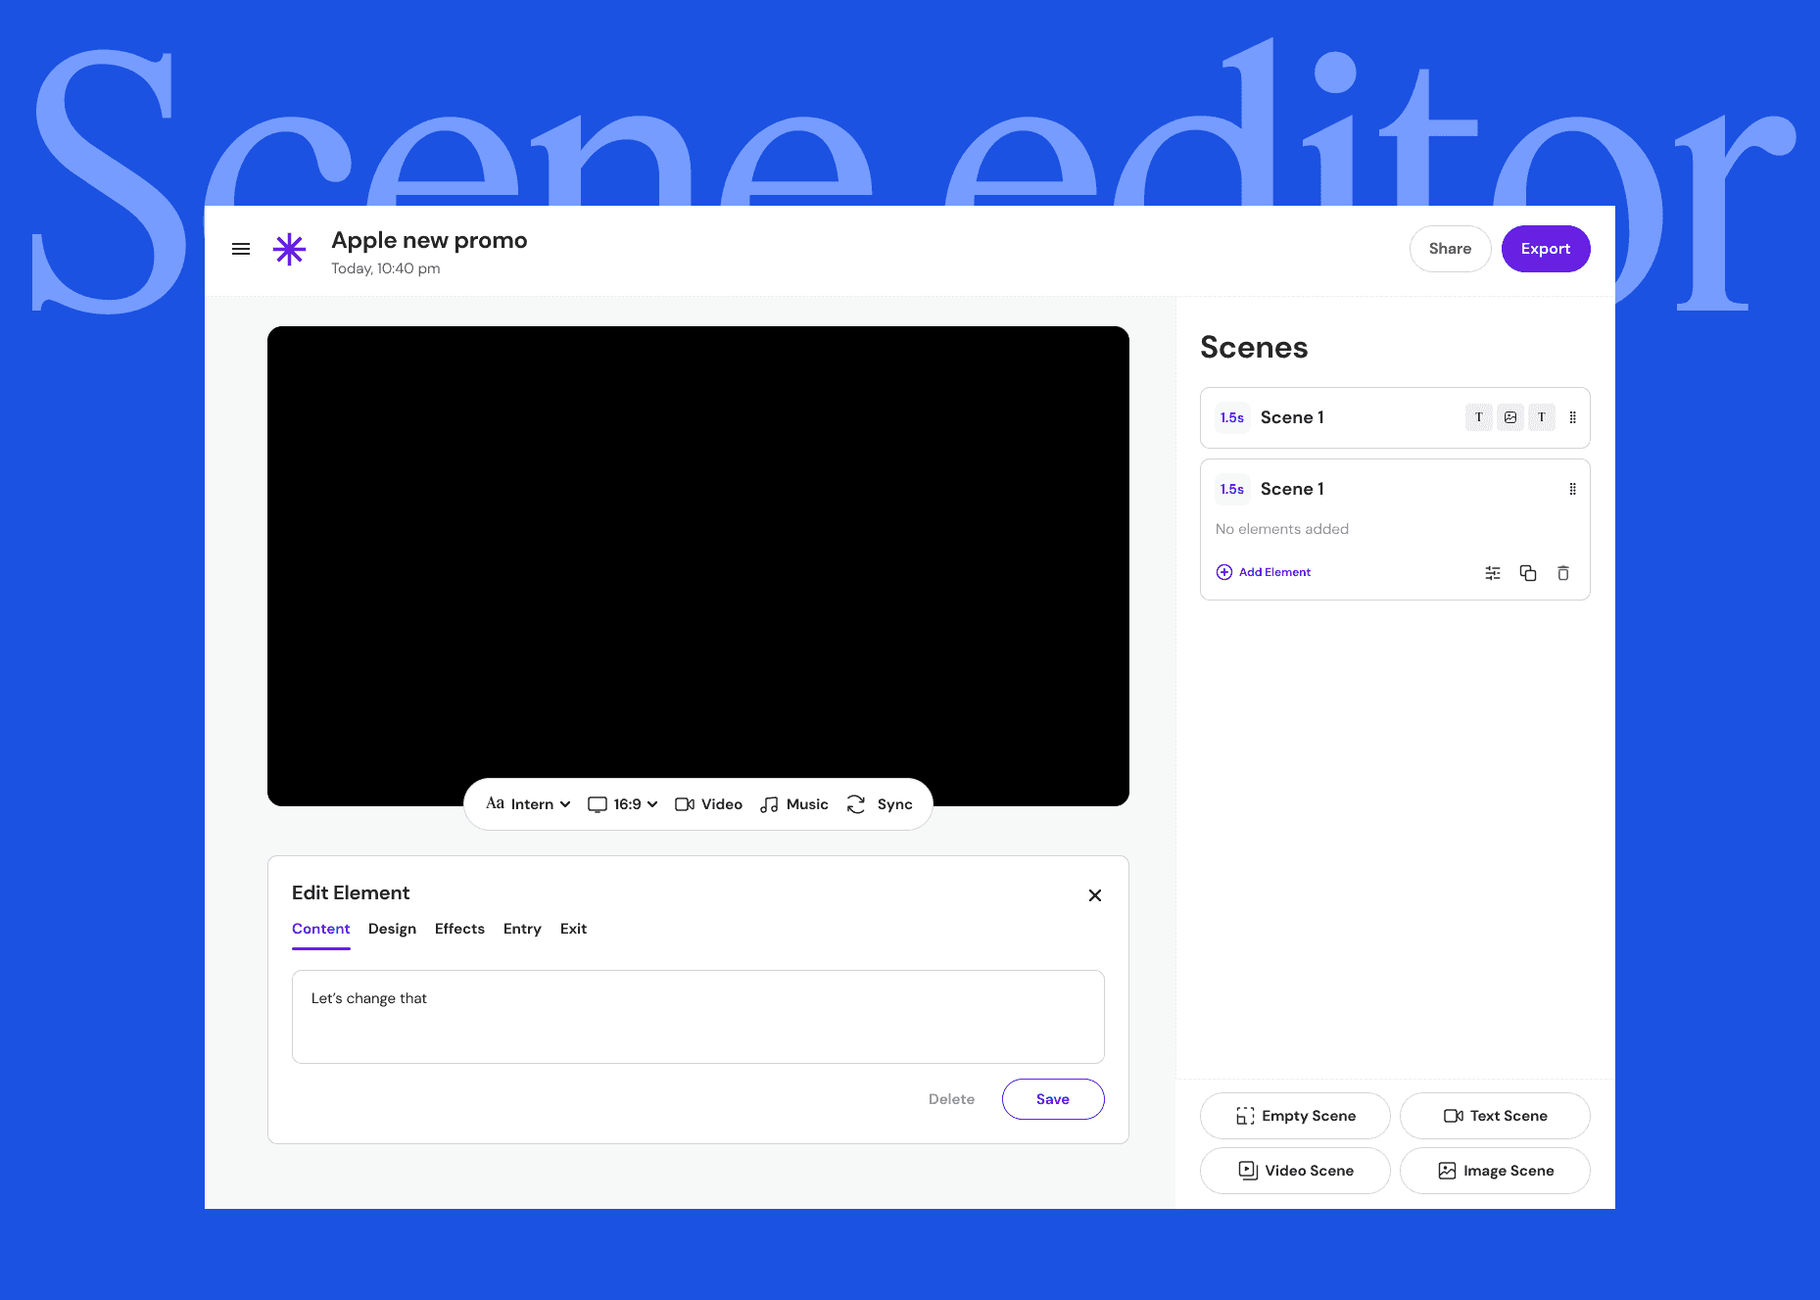This screenshot has height=1300, width=1820.
Task: Select the expanded Scene 1 title
Action: pyautogui.click(x=1292, y=489)
